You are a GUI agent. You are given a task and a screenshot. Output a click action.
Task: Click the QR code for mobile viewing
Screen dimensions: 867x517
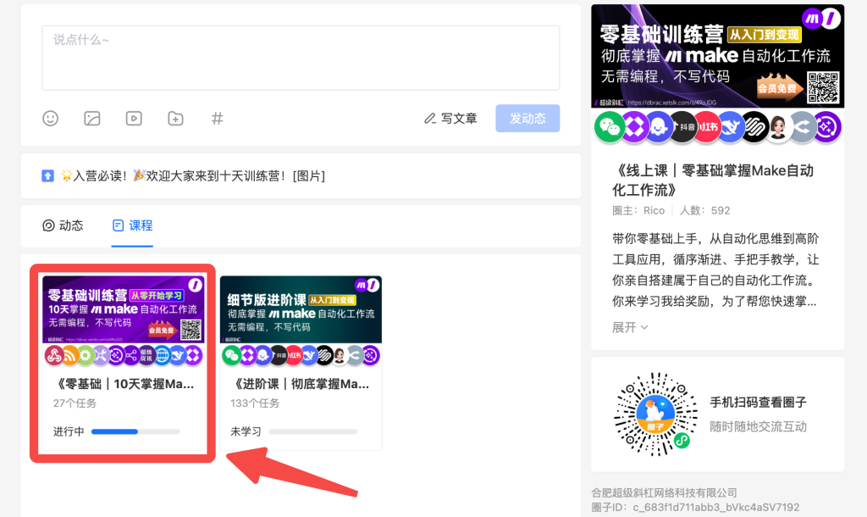656,414
